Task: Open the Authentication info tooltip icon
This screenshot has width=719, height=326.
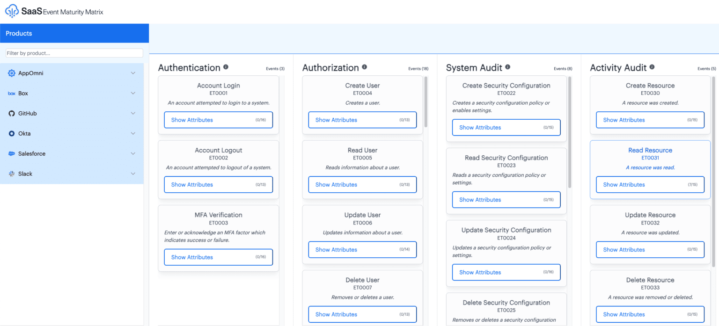Action: tap(226, 66)
